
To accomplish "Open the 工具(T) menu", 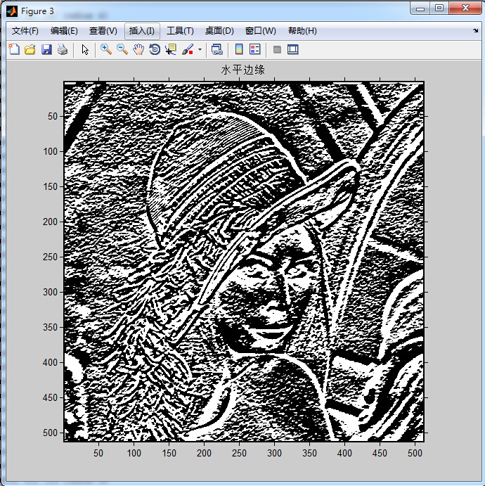I will 180,31.
